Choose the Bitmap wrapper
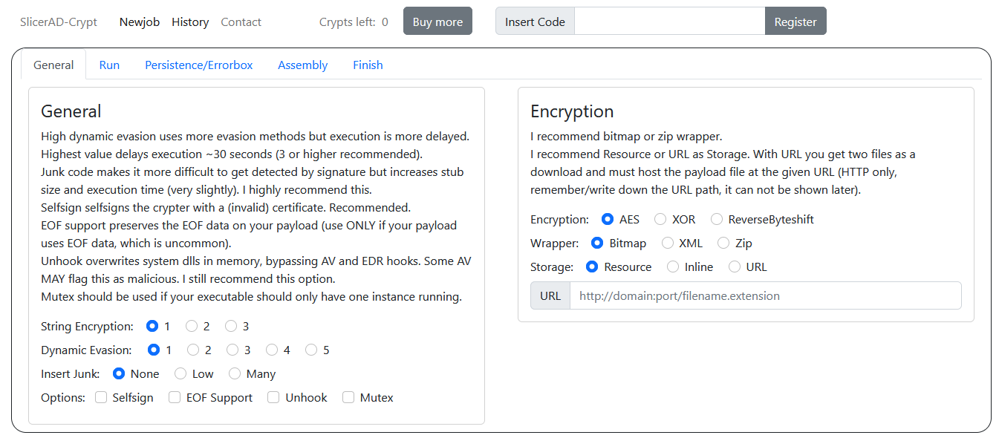 [597, 243]
